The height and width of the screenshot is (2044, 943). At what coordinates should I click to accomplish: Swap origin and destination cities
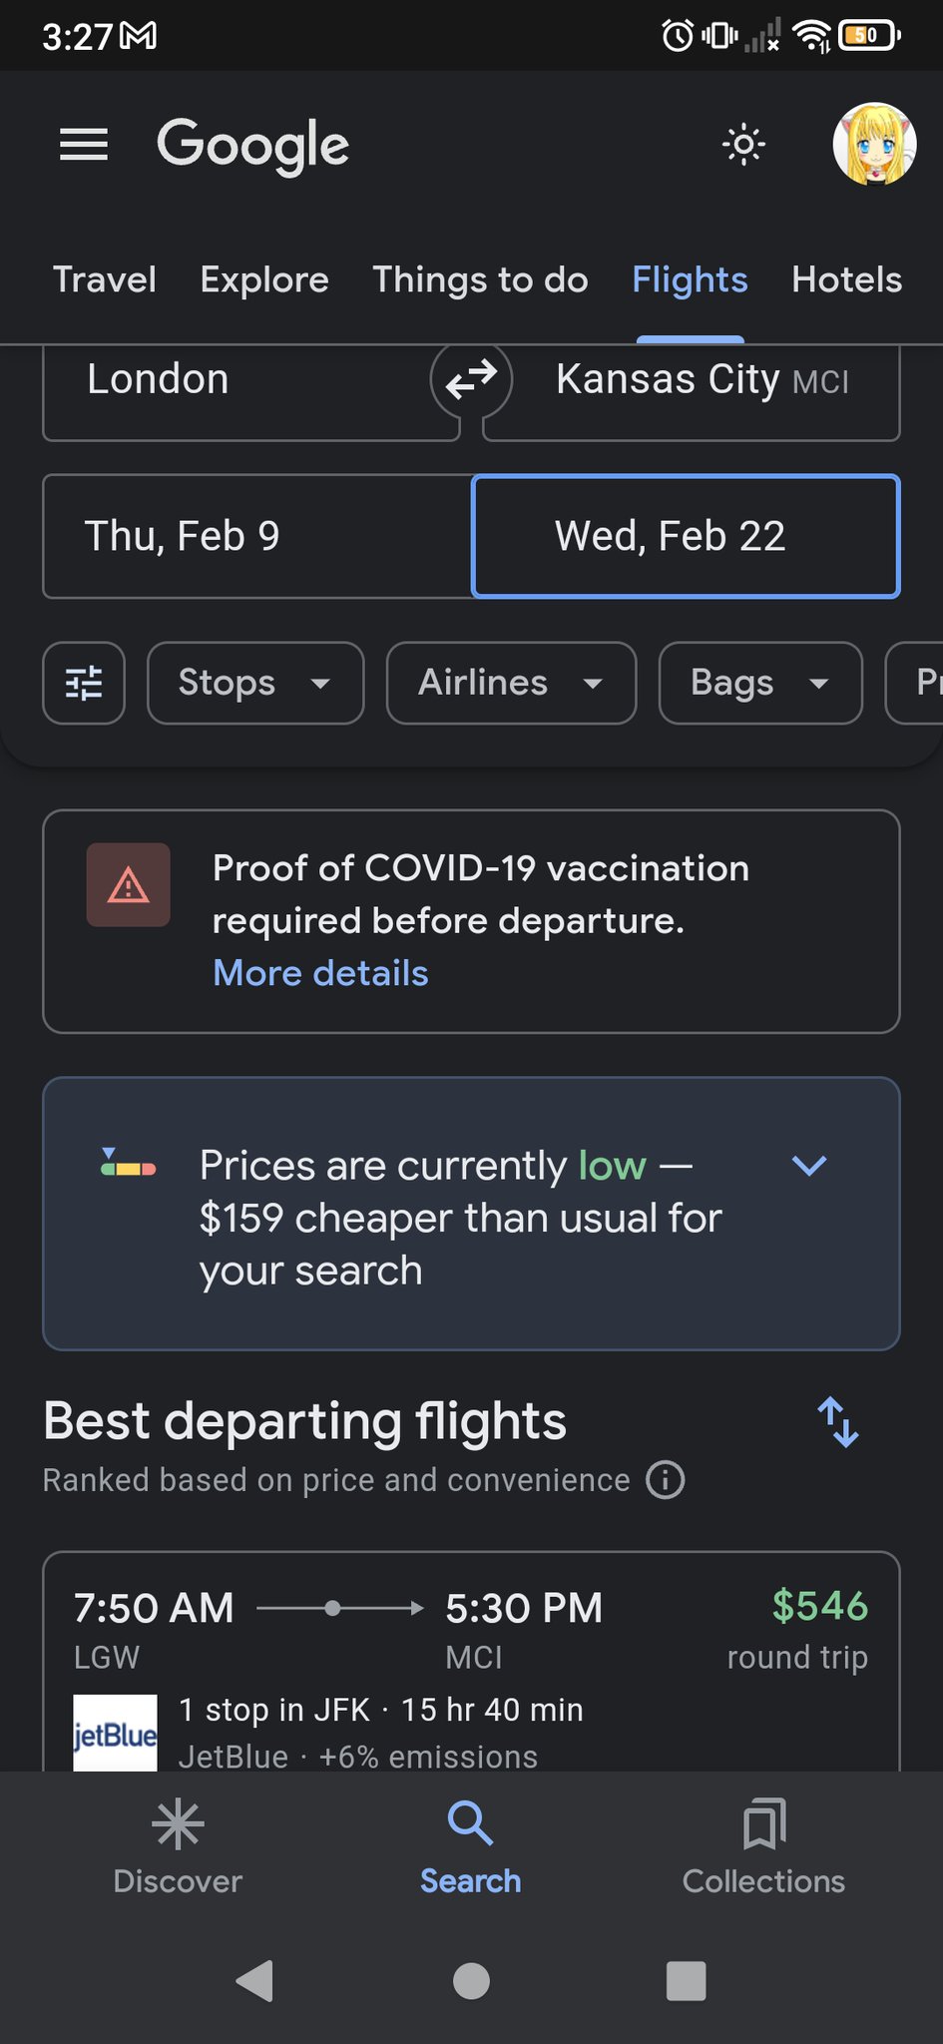click(x=471, y=379)
